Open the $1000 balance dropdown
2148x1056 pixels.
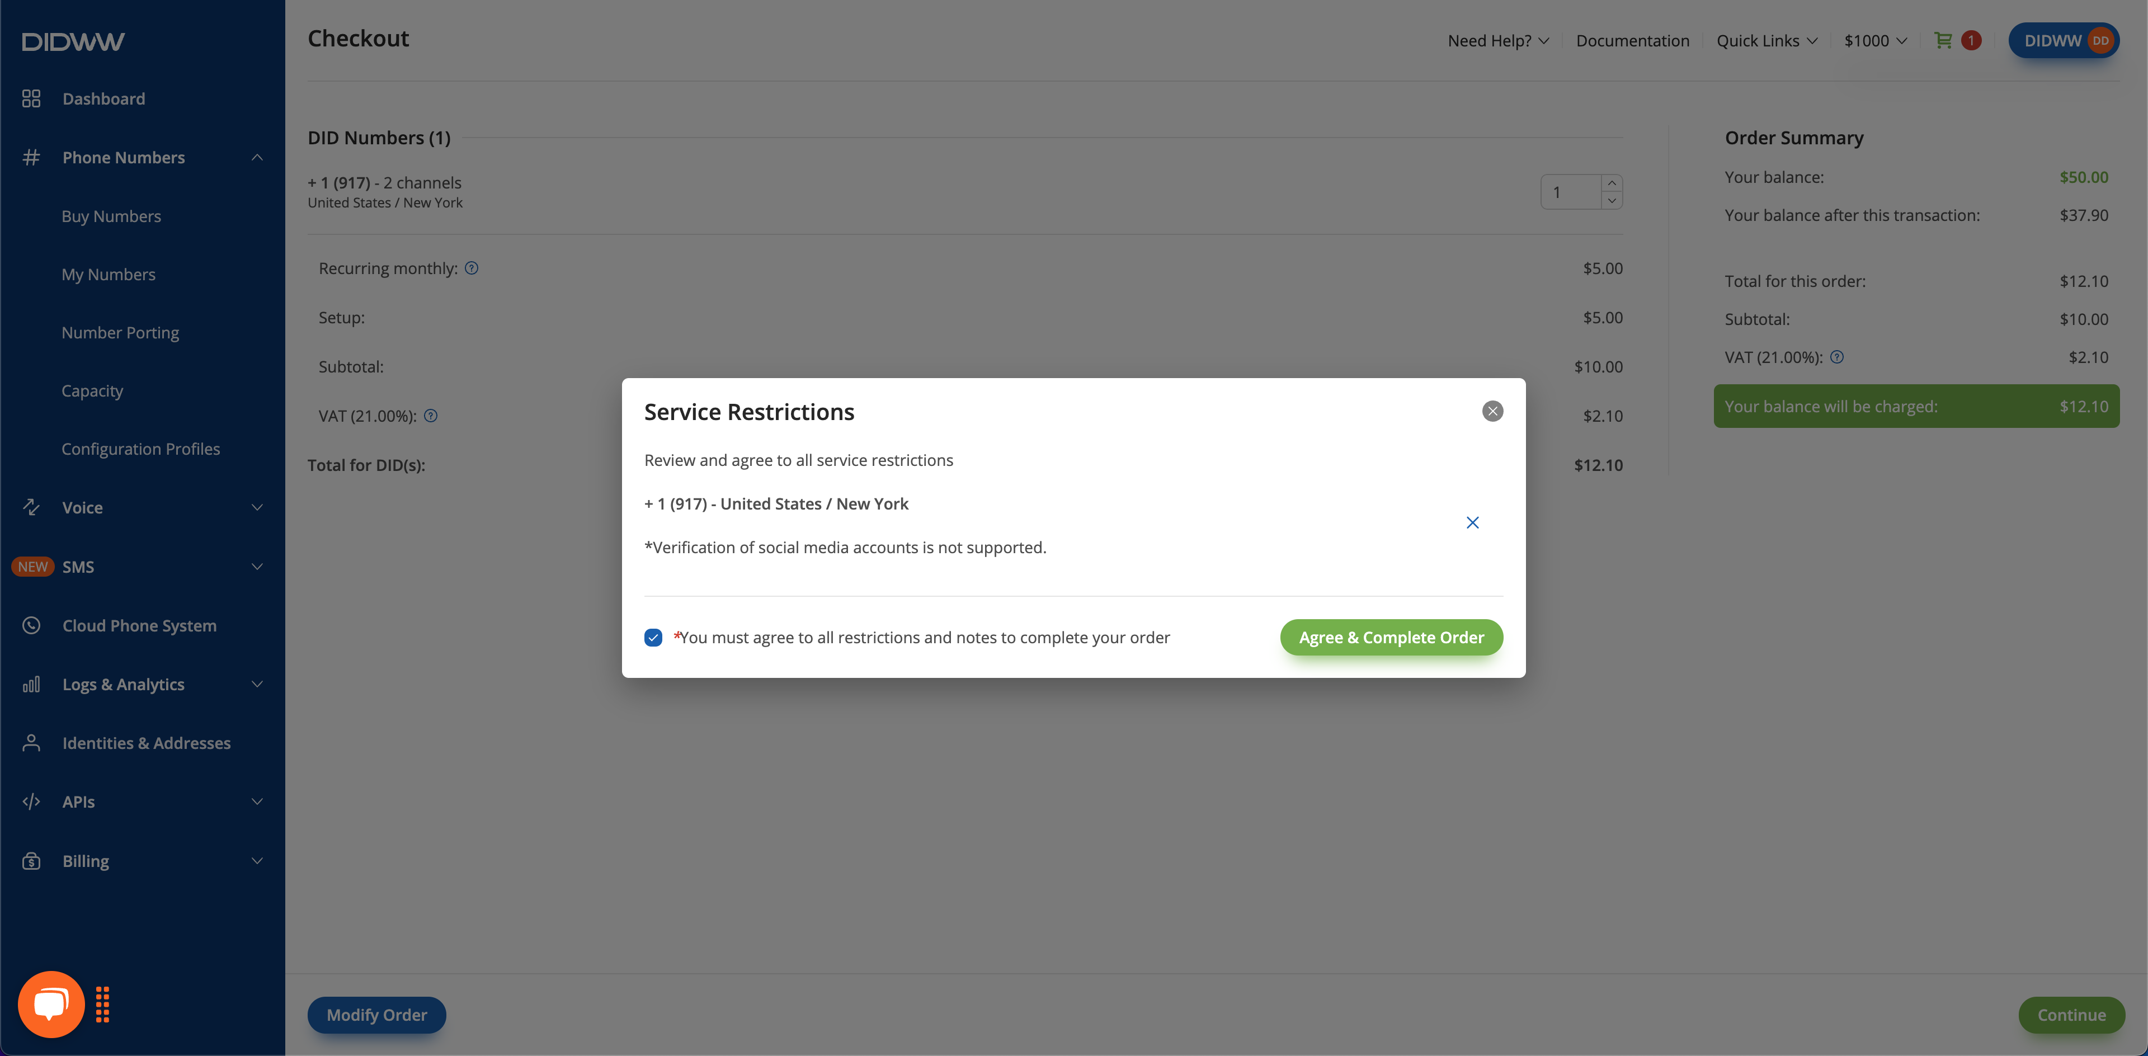(x=1876, y=41)
